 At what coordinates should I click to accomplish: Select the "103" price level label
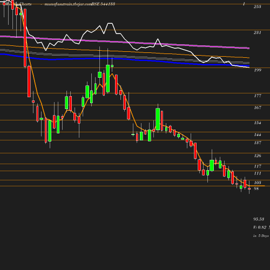click(x=258, y=183)
